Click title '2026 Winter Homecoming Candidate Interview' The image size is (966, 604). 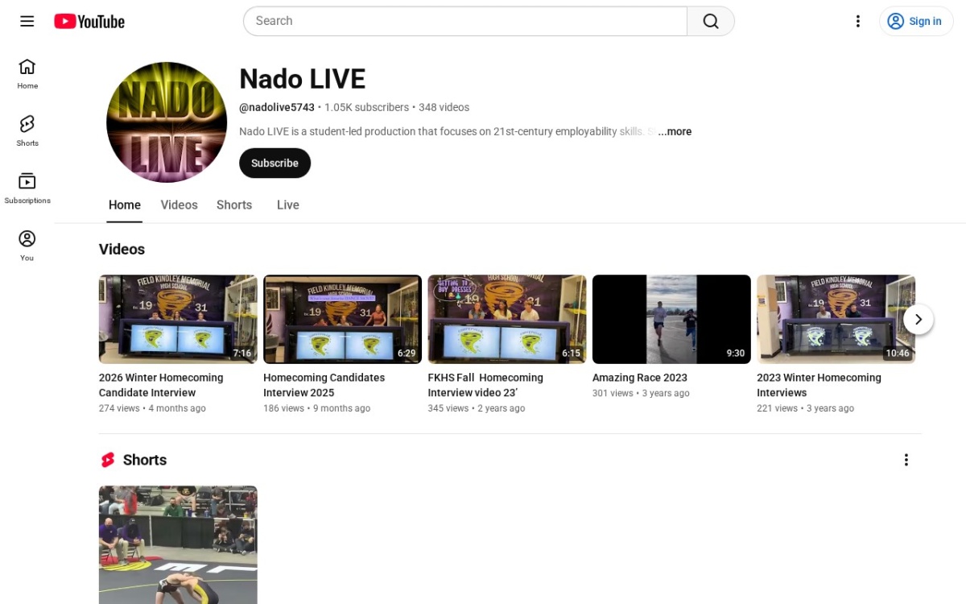click(x=161, y=385)
